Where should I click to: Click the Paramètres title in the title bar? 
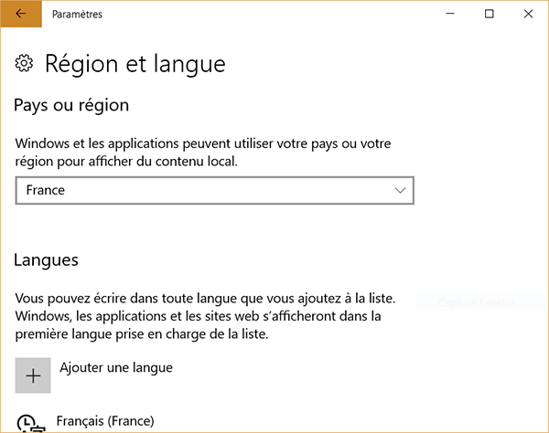point(78,15)
